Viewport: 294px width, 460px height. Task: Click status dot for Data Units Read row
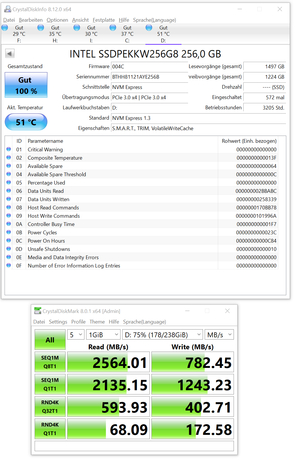pos(9,191)
